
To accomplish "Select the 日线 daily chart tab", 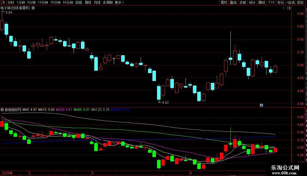I will (x=79, y=2).
